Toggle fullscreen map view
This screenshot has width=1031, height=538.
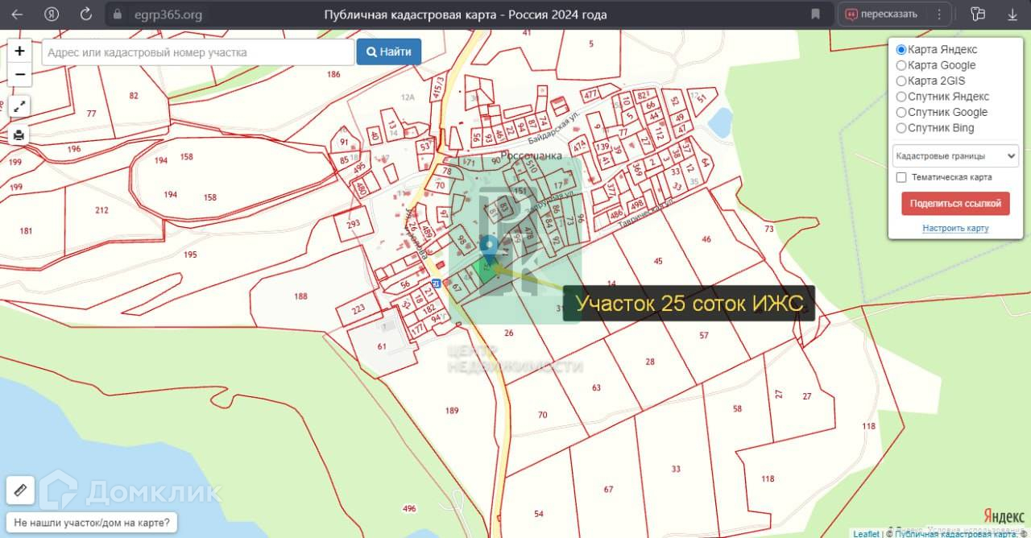tap(19, 106)
